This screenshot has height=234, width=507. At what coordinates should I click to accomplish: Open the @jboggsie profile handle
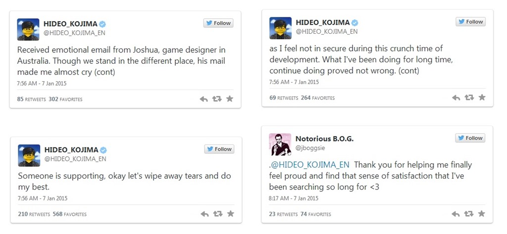point(310,148)
